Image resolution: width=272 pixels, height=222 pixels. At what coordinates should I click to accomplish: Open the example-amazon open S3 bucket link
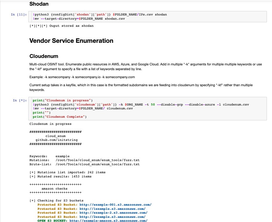click(108, 221)
